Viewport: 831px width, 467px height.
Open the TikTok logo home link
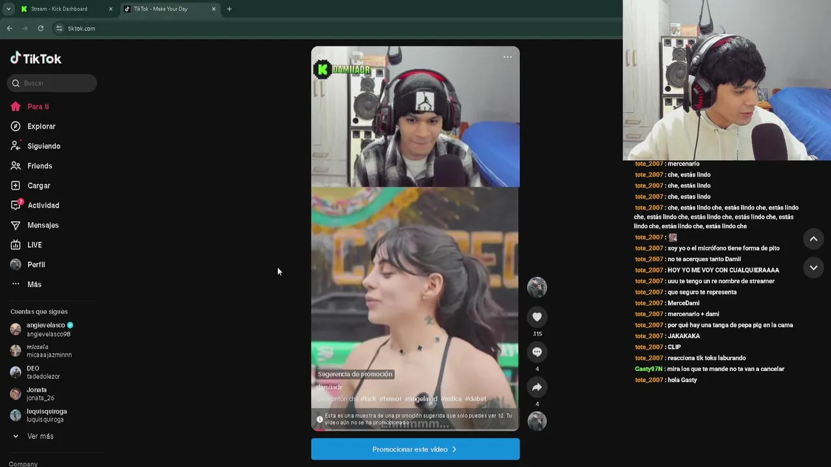(36, 58)
